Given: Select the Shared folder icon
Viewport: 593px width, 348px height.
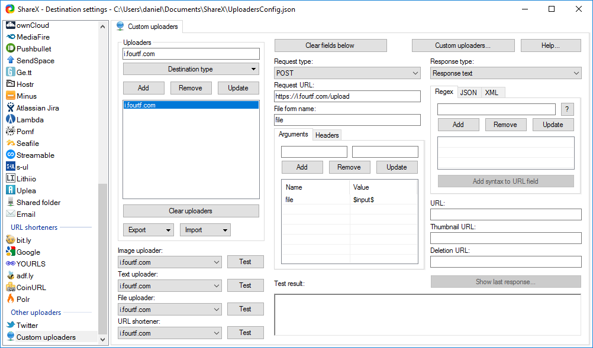Looking at the screenshot, I should click(x=11, y=202).
